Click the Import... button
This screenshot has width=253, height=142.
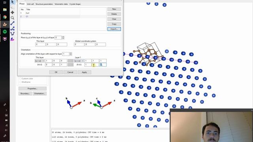pyautogui.click(x=114, y=29)
